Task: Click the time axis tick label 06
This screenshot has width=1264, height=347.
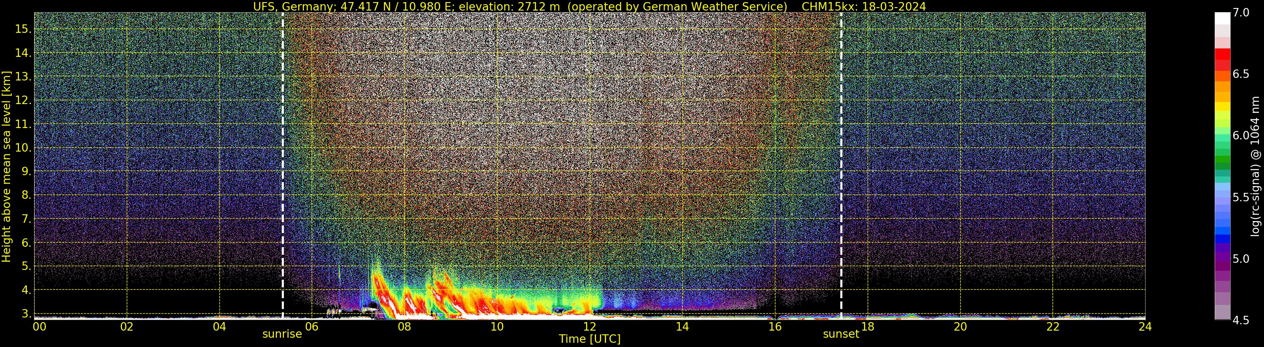Action: point(312,326)
